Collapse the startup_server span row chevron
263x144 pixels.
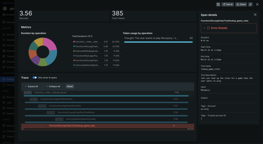click(x=26, y=92)
